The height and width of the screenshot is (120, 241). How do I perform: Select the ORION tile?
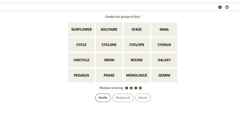point(109,60)
